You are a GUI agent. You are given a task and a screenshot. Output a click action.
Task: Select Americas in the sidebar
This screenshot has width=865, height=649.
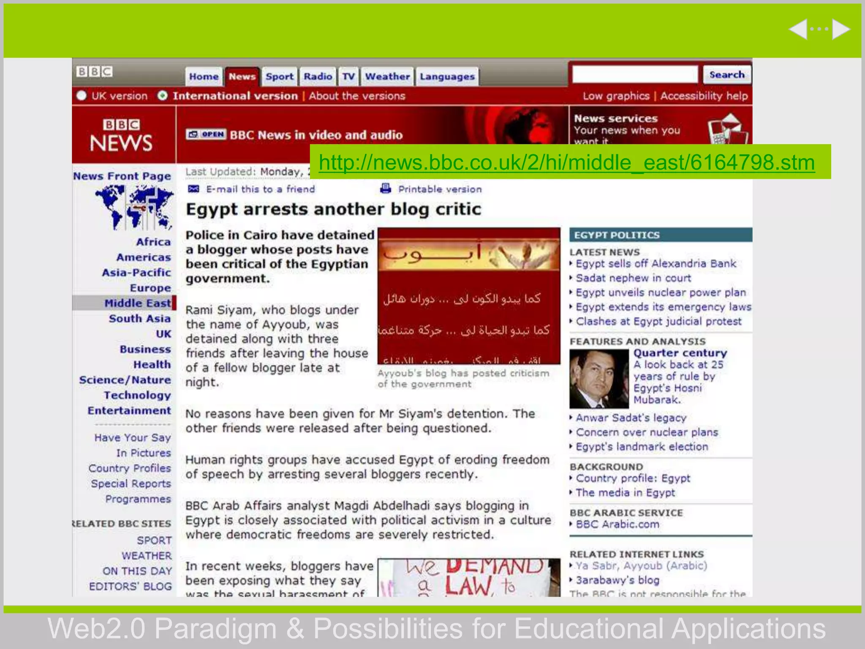[144, 257]
